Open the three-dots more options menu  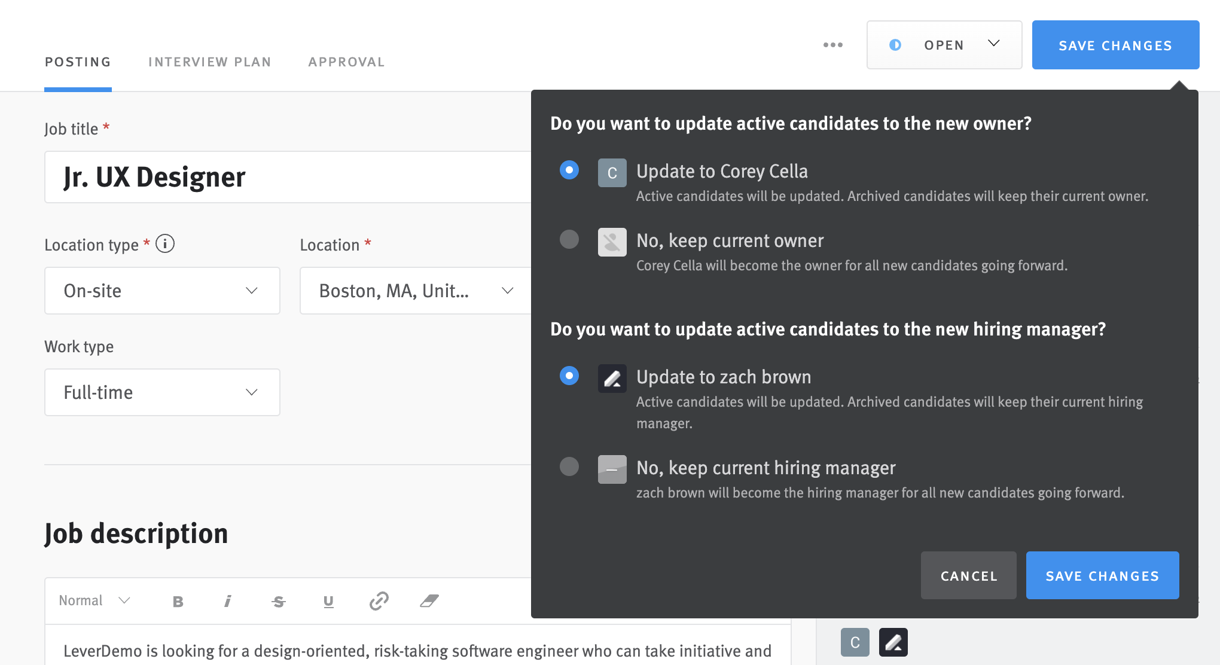pos(832,45)
